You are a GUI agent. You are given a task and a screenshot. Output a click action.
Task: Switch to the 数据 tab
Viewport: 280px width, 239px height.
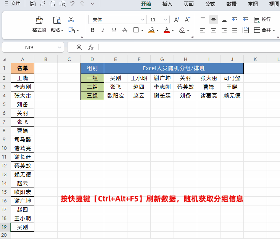pos(232,4)
